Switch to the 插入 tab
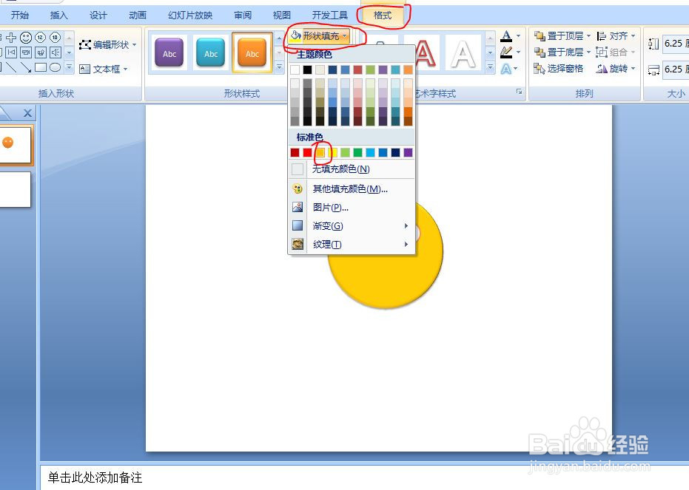 [x=59, y=15]
